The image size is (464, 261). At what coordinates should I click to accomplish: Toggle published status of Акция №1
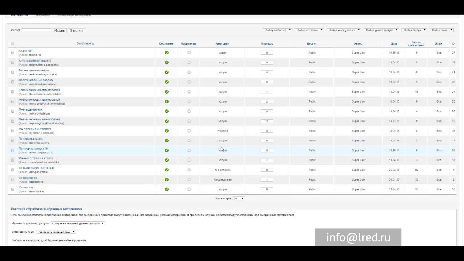coord(167,53)
